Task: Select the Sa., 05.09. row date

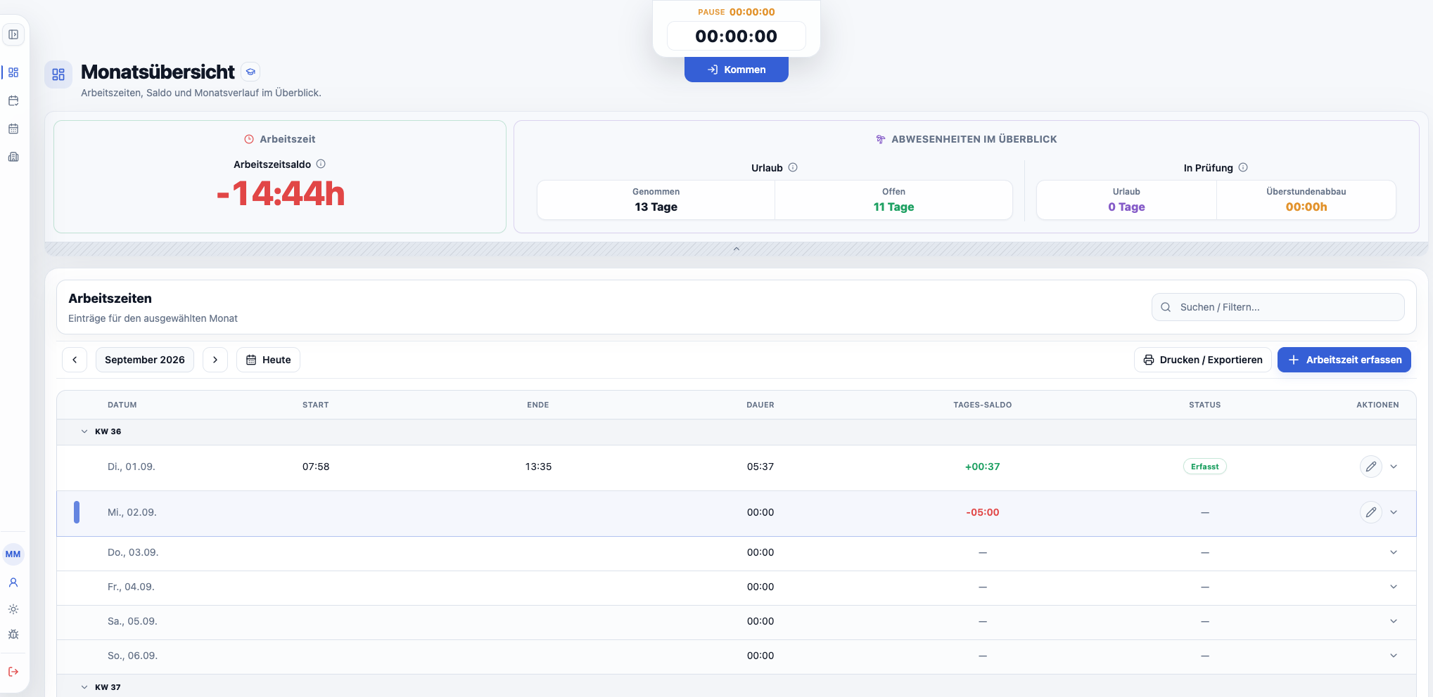Action: pos(132,621)
